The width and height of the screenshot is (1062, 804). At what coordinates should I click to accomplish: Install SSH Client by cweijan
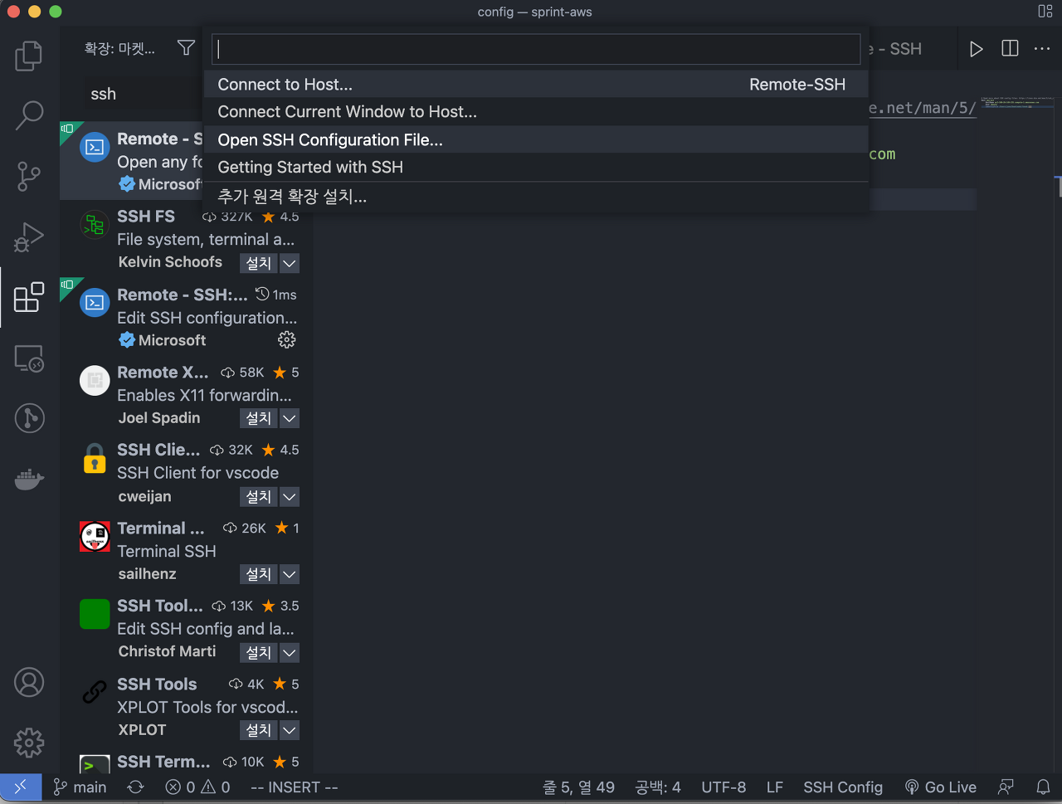(x=259, y=496)
